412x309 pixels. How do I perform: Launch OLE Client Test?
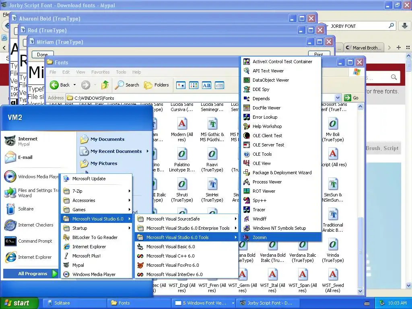coord(281,136)
